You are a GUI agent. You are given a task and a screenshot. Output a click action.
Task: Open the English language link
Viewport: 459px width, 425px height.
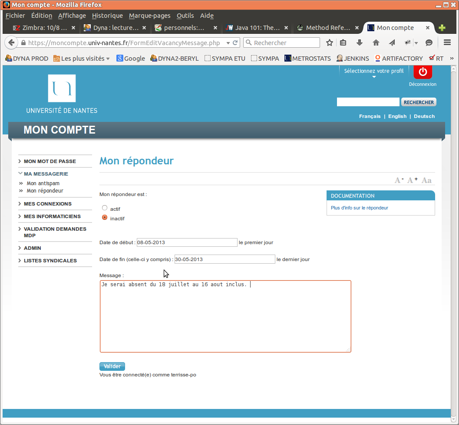[397, 116]
